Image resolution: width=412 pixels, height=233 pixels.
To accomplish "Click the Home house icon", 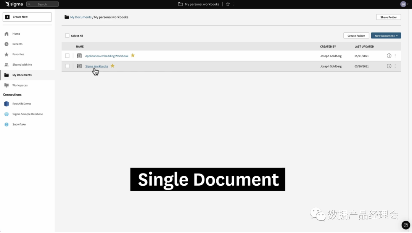I will (x=6, y=34).
